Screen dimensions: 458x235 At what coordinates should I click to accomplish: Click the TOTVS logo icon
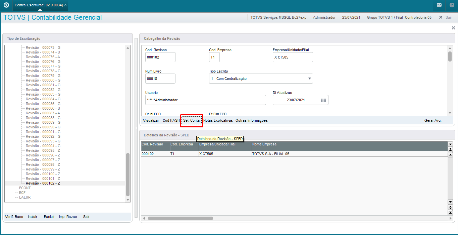(x=6, y=5)
